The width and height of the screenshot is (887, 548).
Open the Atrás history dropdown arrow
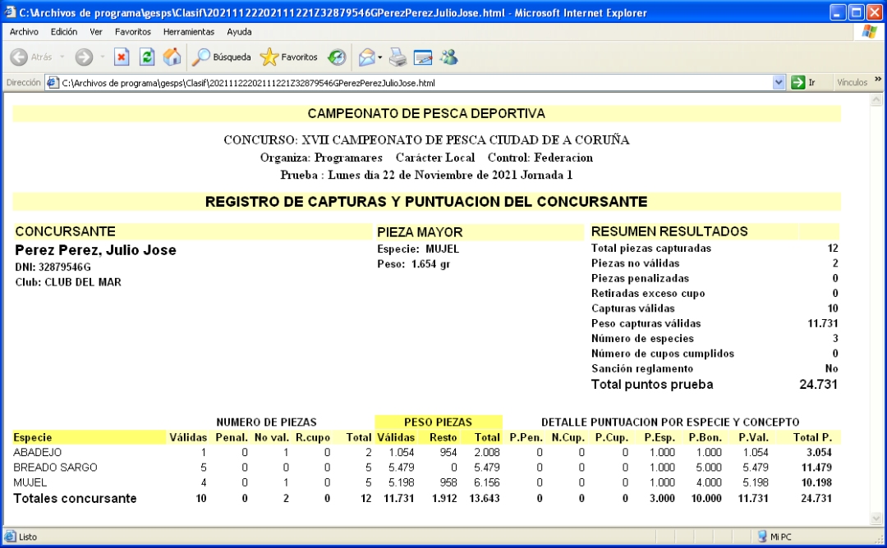click(x=60, y=57)
